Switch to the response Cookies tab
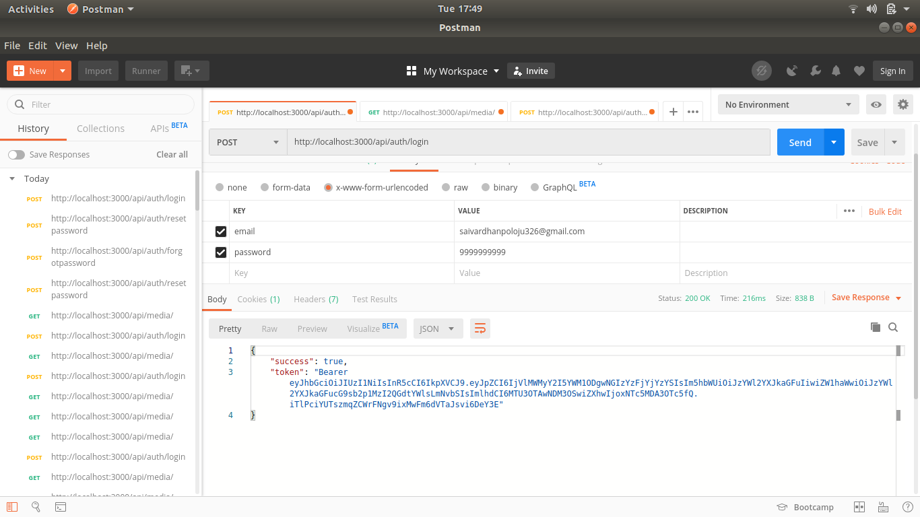Screen dimensions: 920x517 point(259,299)
